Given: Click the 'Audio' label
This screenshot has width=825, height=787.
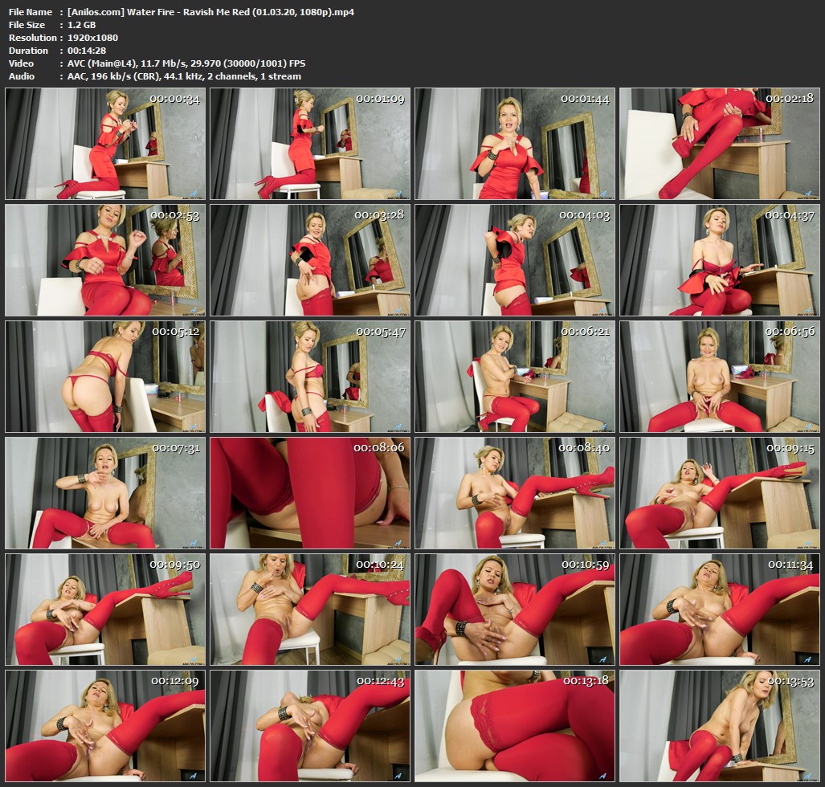Looking at the screenshot, I should pos(22,76).
